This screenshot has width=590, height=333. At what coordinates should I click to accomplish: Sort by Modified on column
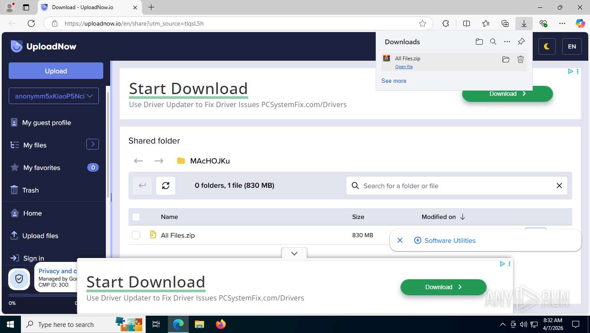tap(443, 217)
